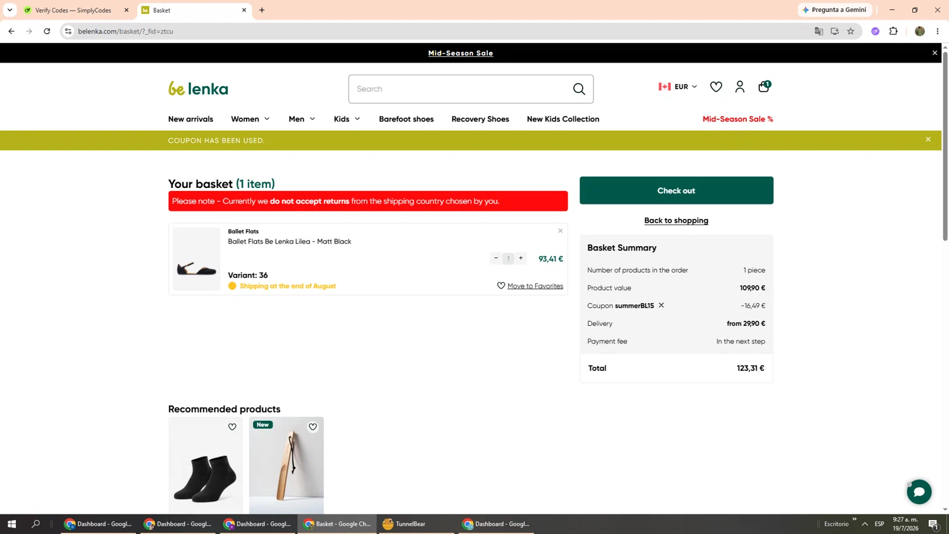This screenshot has width=949, height=534.
Task: Remove Ballet Flats item from basket
Action: (560, 231)
